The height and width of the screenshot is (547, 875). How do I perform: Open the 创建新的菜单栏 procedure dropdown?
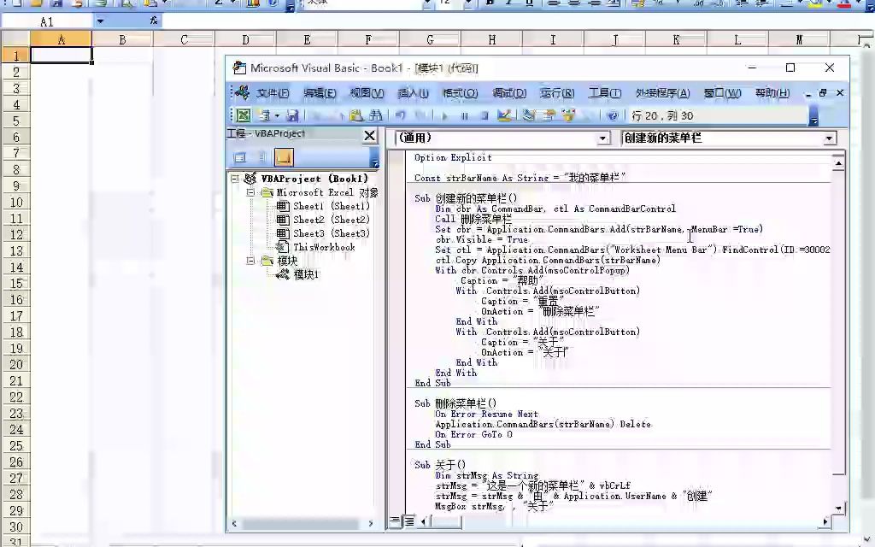point(830,138)
